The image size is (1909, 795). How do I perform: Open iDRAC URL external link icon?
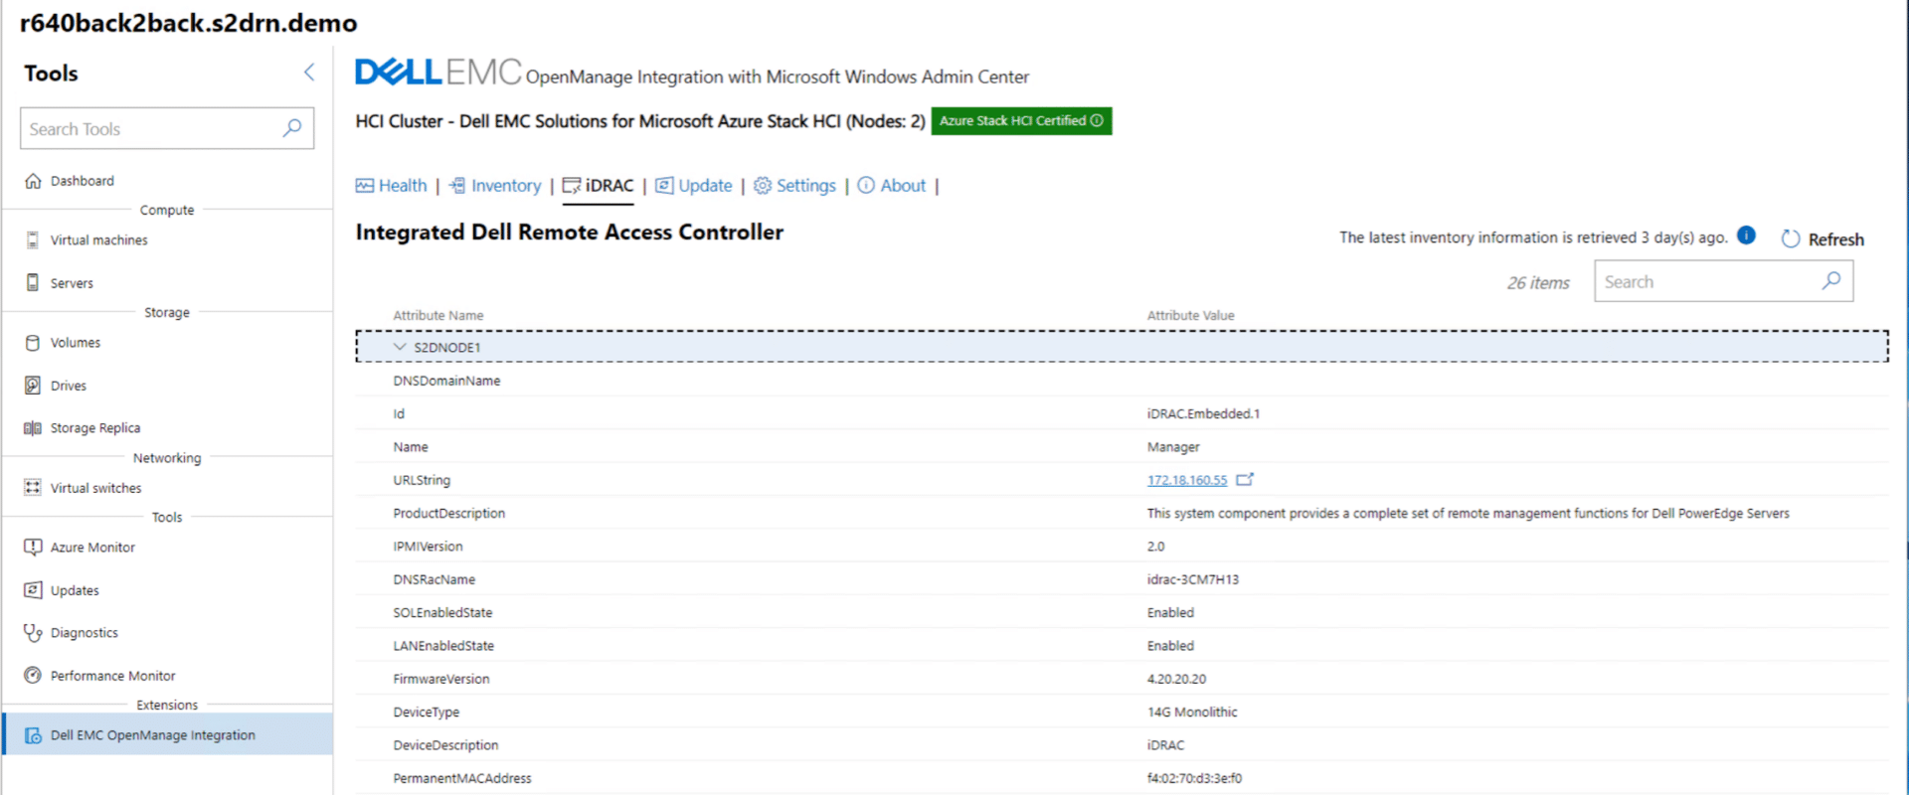(x=1245, y=479)
